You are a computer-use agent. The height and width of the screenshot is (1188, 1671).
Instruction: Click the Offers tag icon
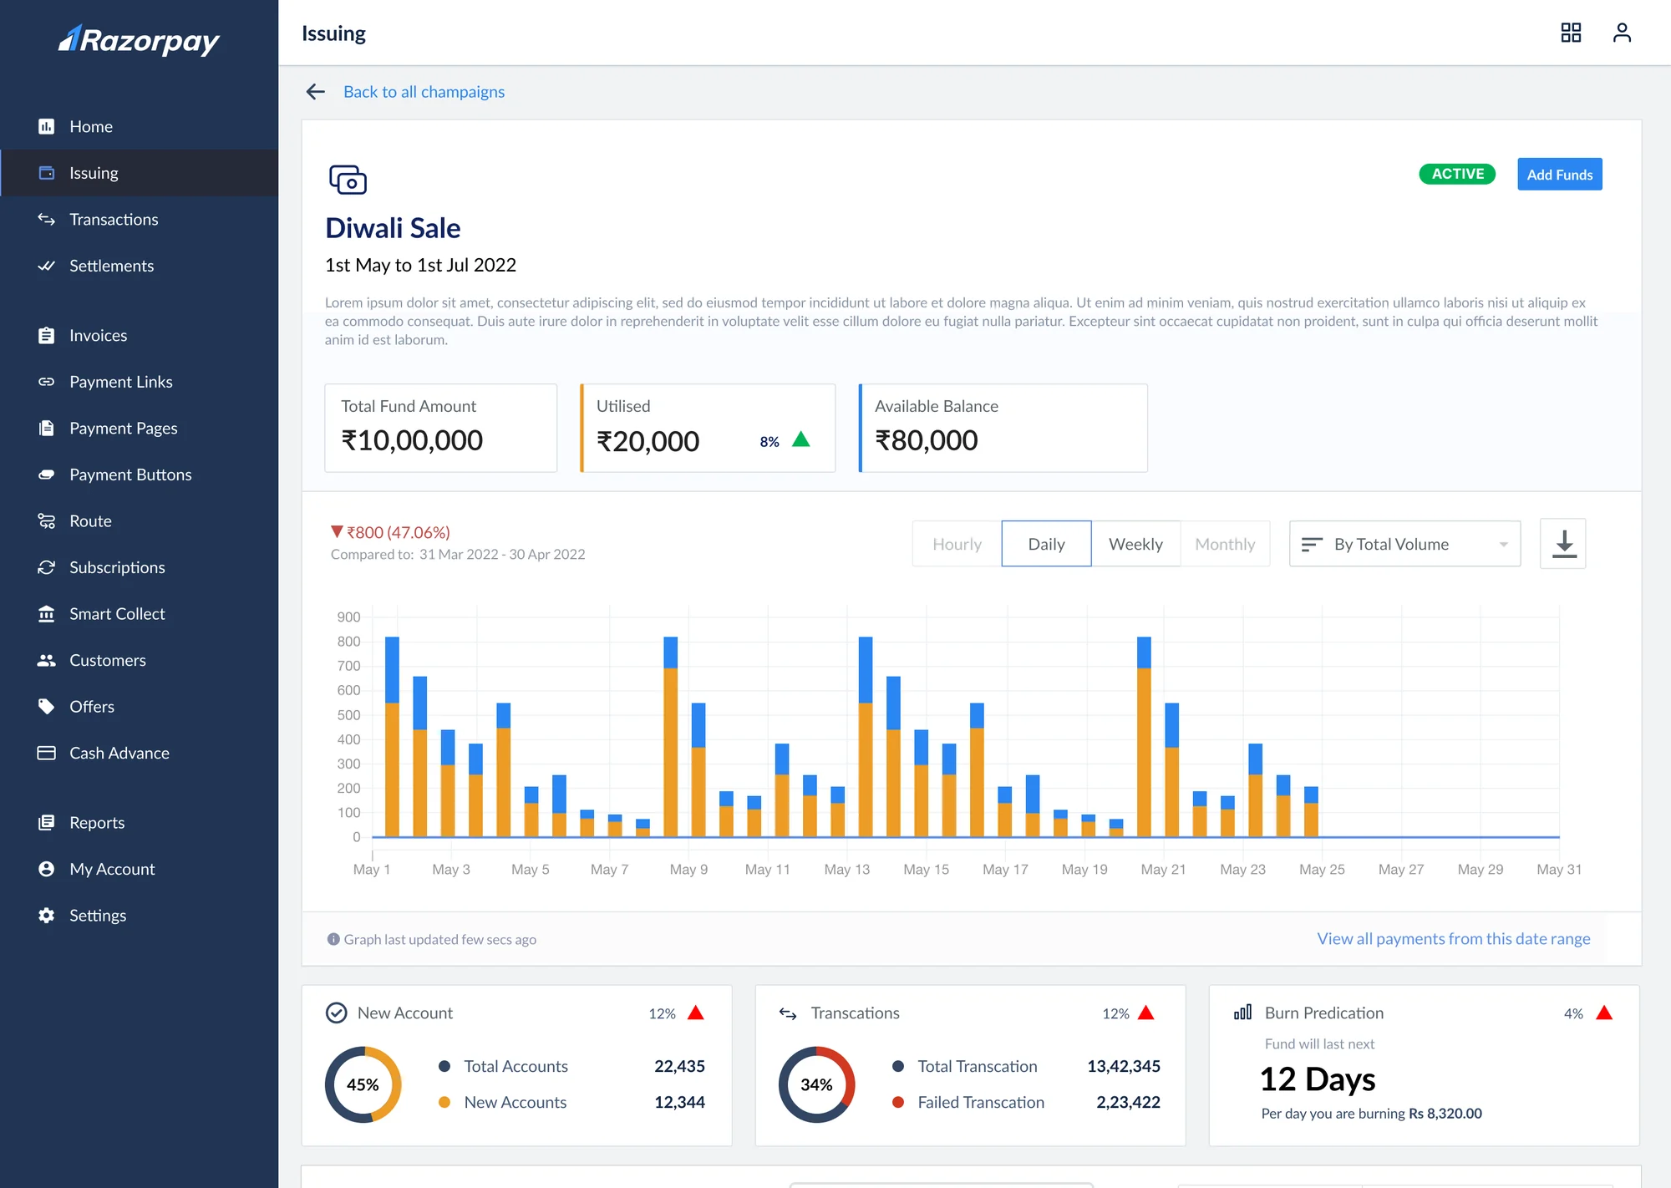(46, 707)
